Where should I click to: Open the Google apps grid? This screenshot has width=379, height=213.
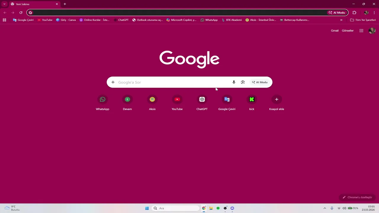361,30
